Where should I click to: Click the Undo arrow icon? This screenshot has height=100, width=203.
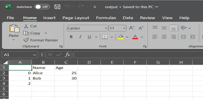(67, 7)
